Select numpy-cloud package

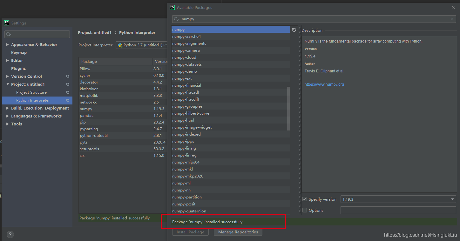(231, 57)
